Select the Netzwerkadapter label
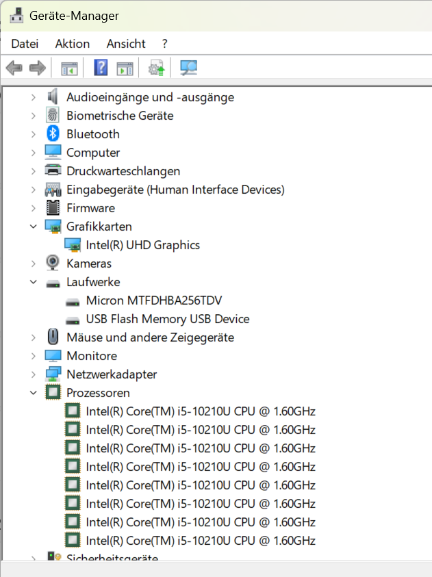This screenshot has width=432, height=577. (x=112, y=374)
